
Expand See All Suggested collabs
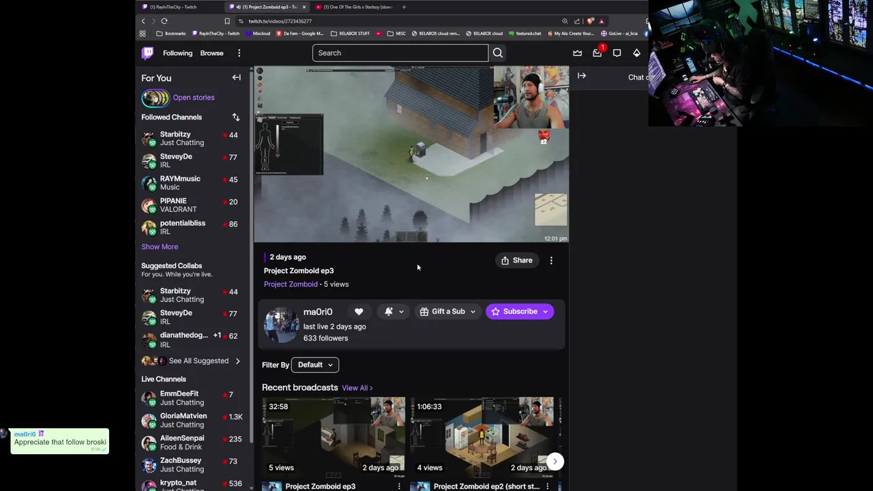192,361
